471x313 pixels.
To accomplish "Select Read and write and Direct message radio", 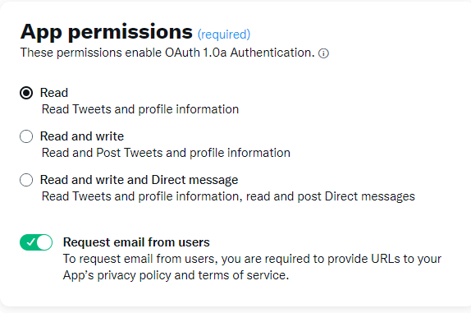I will pos(26,180).
